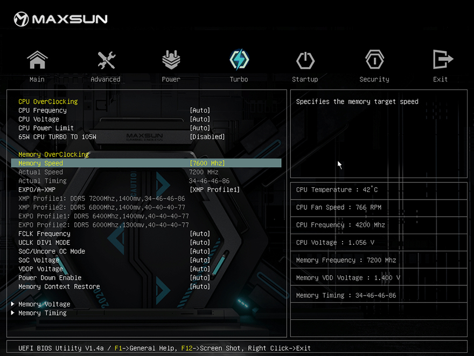Screen dimensions: 474x356
Task: Select the UCLK DIV1 MODE label
Action: click(x=44, y=243)
